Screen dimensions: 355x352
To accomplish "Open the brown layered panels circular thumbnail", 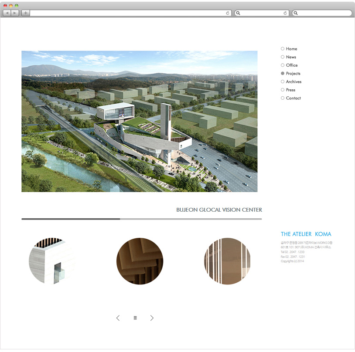I will 140,261.
